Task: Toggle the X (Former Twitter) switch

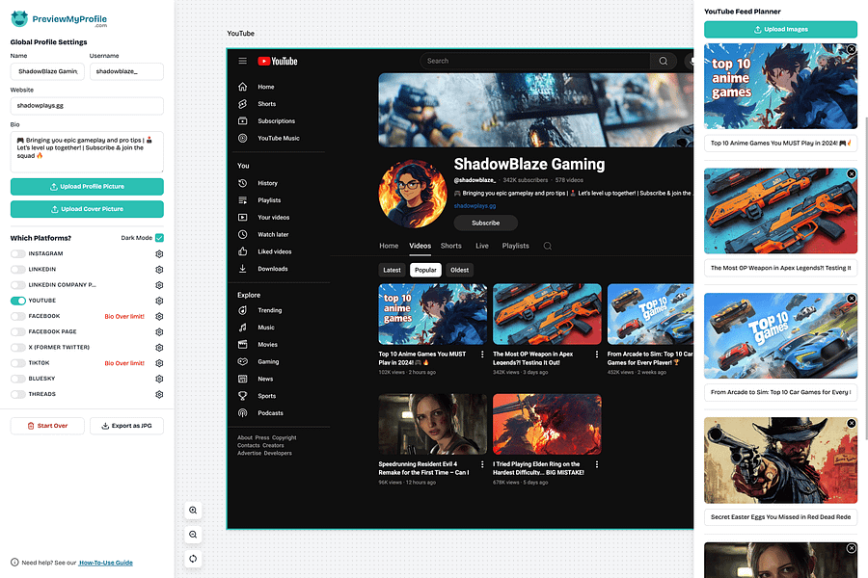Action: coord(18,348)
